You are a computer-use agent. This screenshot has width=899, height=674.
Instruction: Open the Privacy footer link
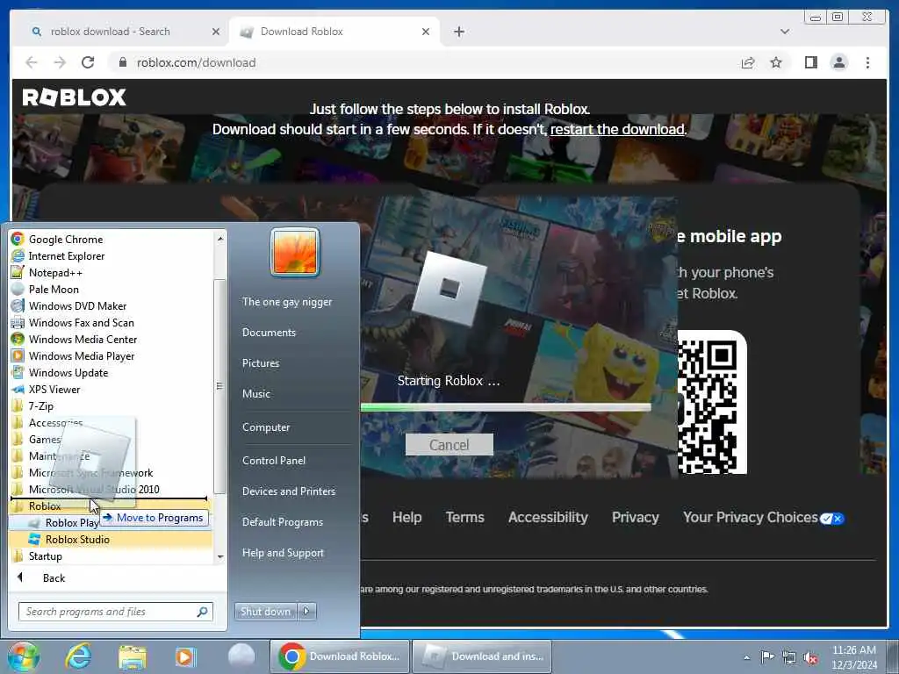point(636,517)
